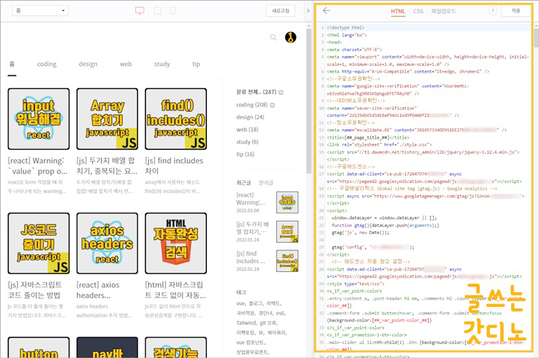Open the axios headers react thumbnail

pos(107,243)
